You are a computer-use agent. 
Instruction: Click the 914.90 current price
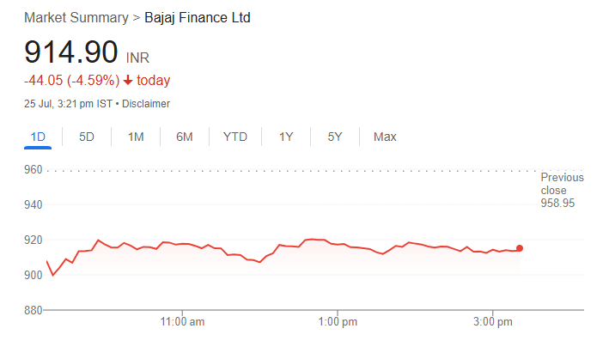click(71, 53)
